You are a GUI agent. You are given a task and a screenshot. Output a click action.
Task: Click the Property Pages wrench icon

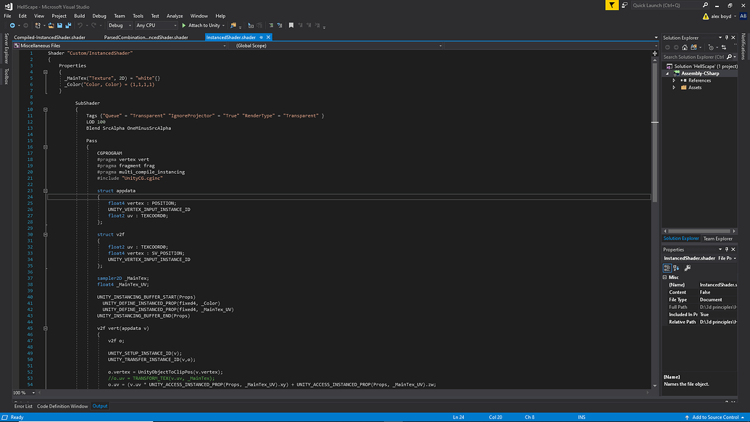(688, 268)
